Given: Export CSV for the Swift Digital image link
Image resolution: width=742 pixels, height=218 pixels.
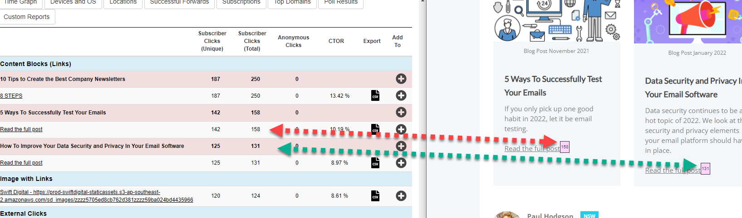Looking at the screenshot, I should [x=375, y=196].
